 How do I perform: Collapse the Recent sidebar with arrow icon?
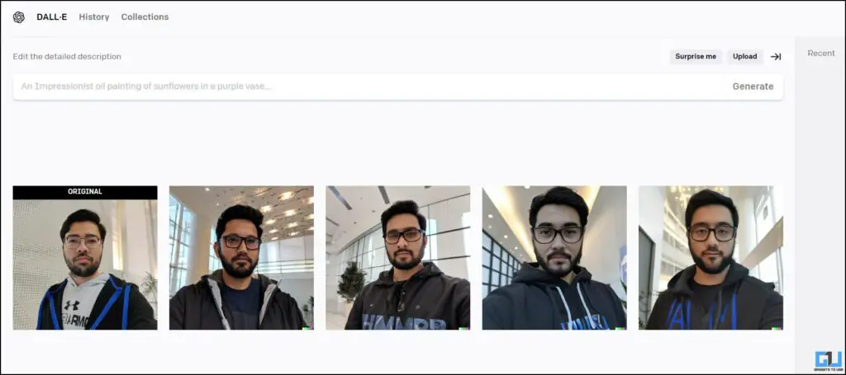pos(776,57)
